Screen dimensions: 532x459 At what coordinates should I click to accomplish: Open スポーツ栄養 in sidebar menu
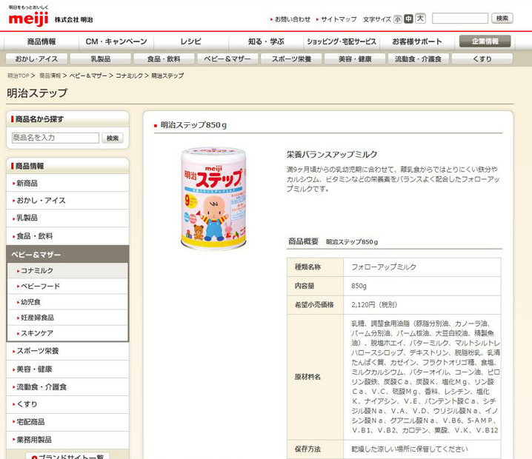coord(67,351)
